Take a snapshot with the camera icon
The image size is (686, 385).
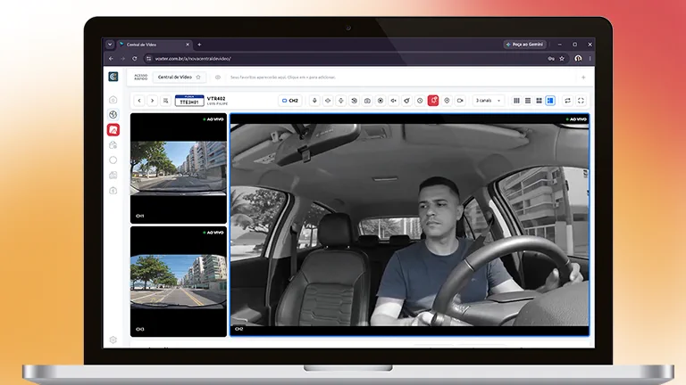tap(367, 101)
